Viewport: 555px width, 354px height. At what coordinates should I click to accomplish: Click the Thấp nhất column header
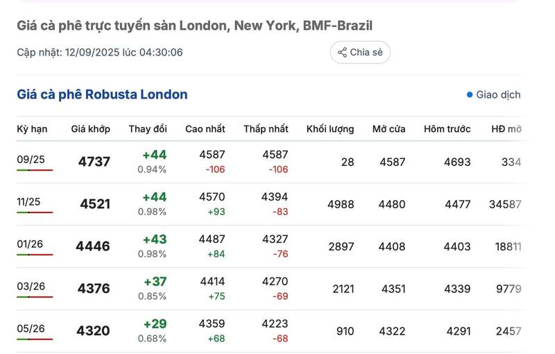click(266, 129)
